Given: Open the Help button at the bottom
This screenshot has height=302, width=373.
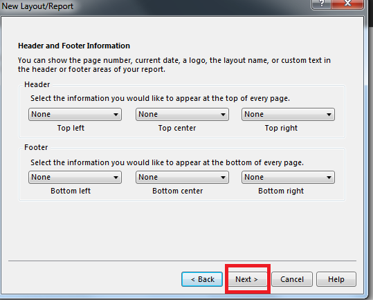Looking at the screenshot, I should click(336, 279).
